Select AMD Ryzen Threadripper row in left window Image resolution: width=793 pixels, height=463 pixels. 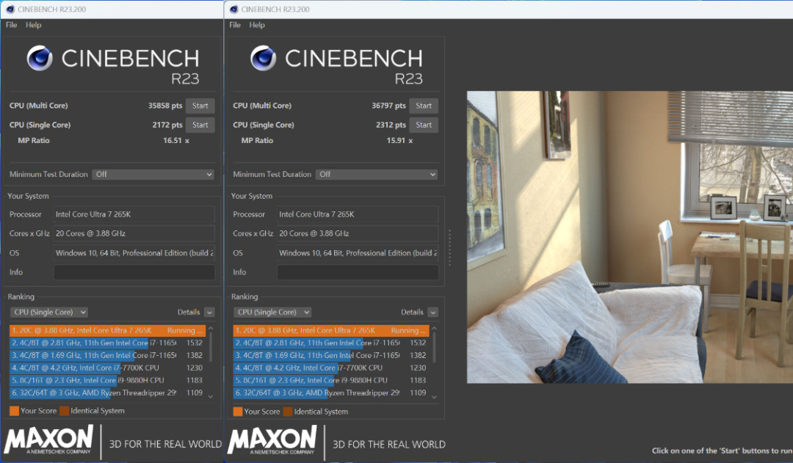(x=107, y=393)
